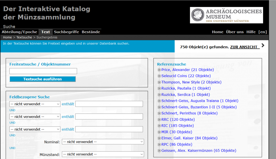Switch language with the [en] link
This screenshot has width=276, height=159.
click(x=262, y=32)
